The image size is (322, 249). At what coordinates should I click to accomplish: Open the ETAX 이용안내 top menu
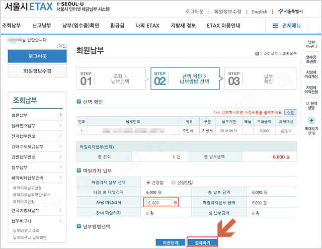[223, 26]
